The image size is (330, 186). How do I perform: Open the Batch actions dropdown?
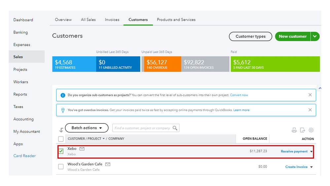coord(87,128)
